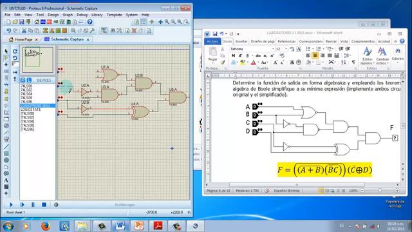This screenshot has width=412, height=232.
Task: Select the 74LS86 device in list
Action: pos(26,102)
